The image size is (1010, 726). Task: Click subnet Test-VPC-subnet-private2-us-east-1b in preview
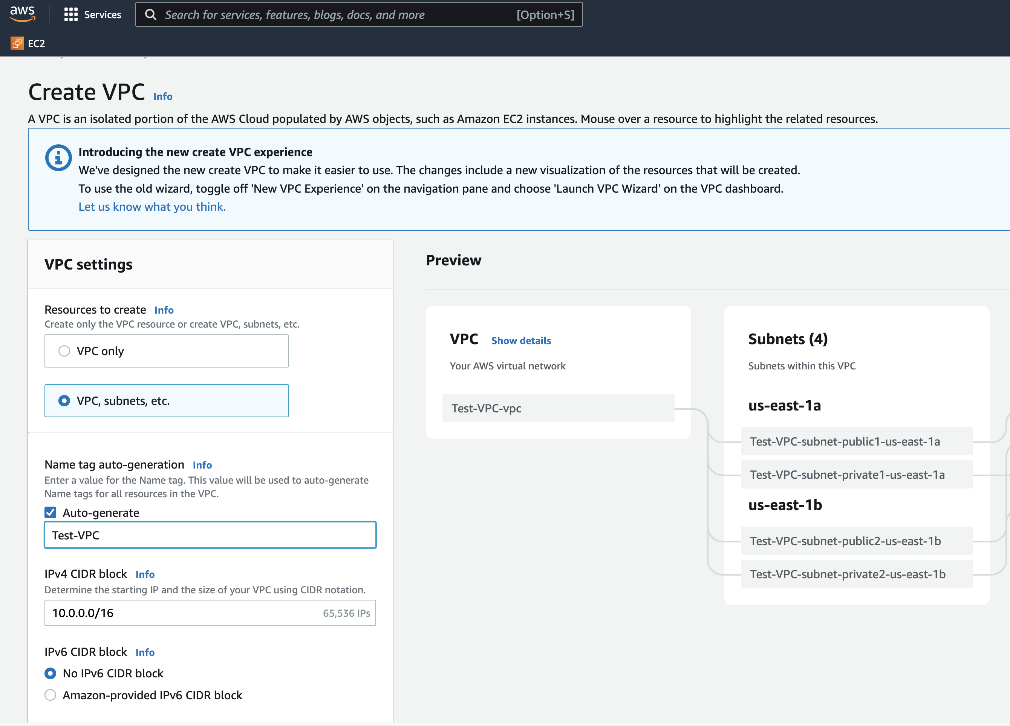(857, 574)
